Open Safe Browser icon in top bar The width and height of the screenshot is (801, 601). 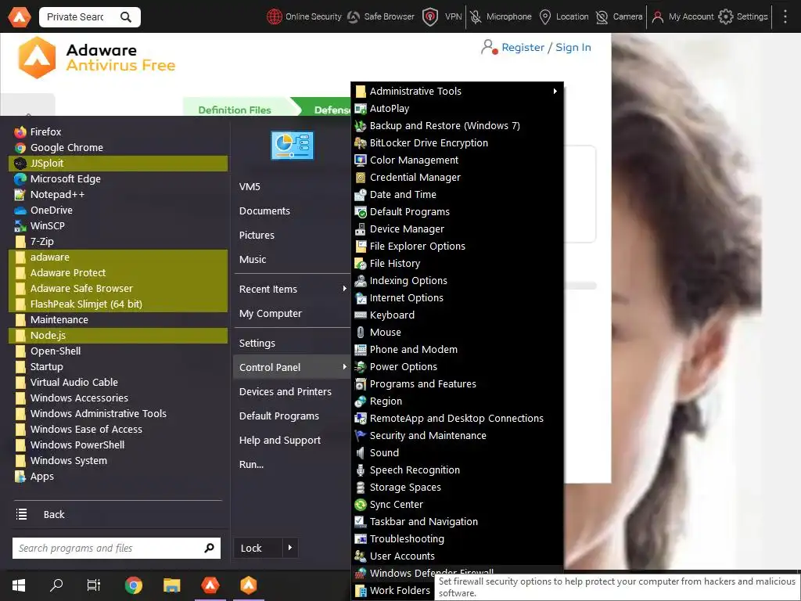(354, 17)
